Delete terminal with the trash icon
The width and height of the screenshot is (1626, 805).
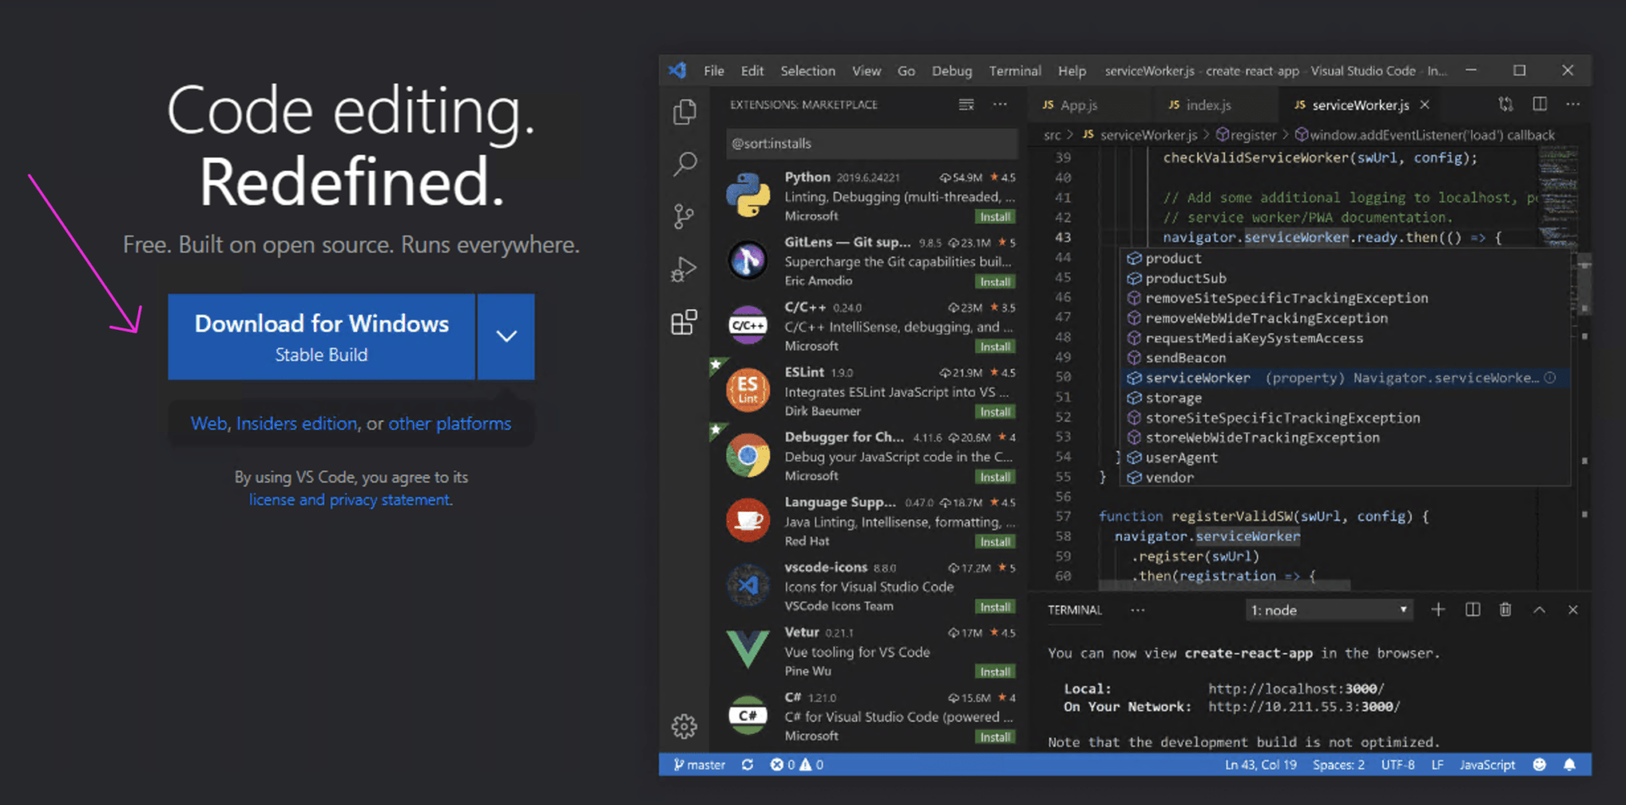coord(1505,610)
